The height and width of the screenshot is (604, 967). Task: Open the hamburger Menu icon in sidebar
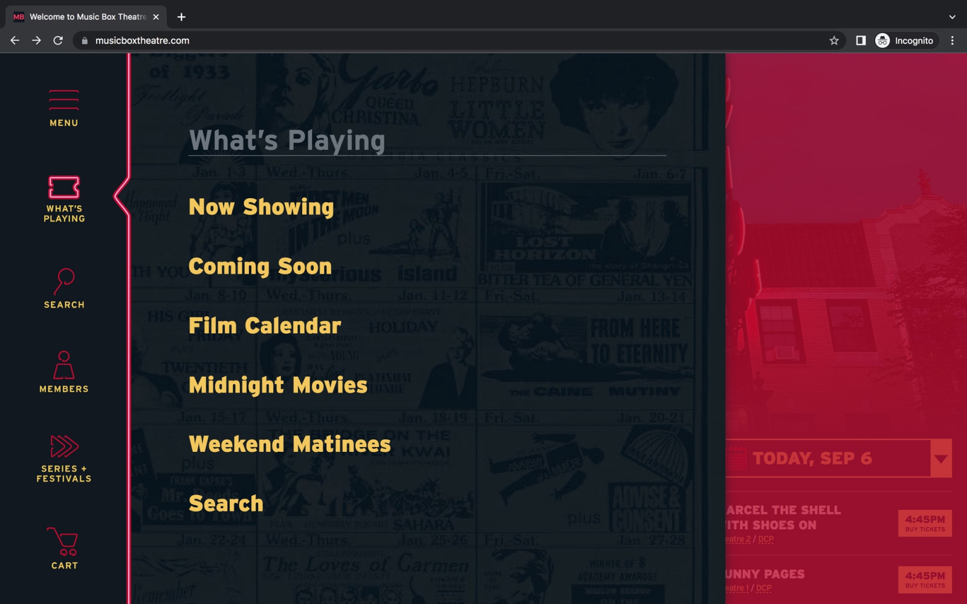63,100
